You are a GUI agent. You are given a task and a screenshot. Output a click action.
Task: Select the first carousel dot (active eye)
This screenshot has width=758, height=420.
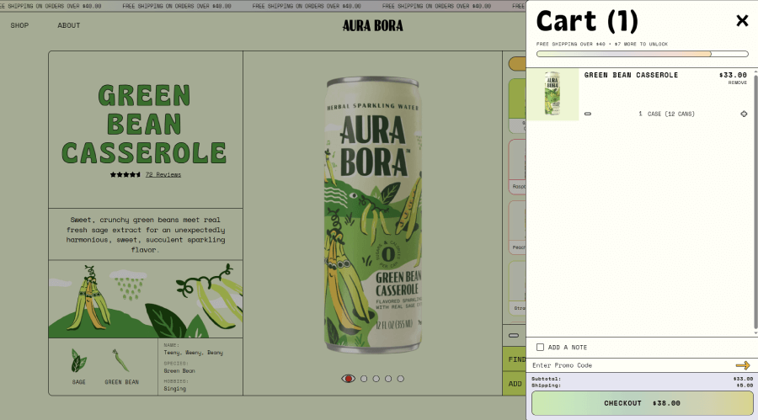(x=348, y=379)
